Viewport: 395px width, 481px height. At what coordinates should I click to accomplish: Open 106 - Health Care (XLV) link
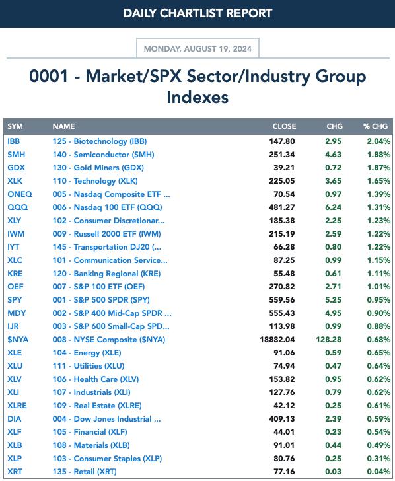96,379
